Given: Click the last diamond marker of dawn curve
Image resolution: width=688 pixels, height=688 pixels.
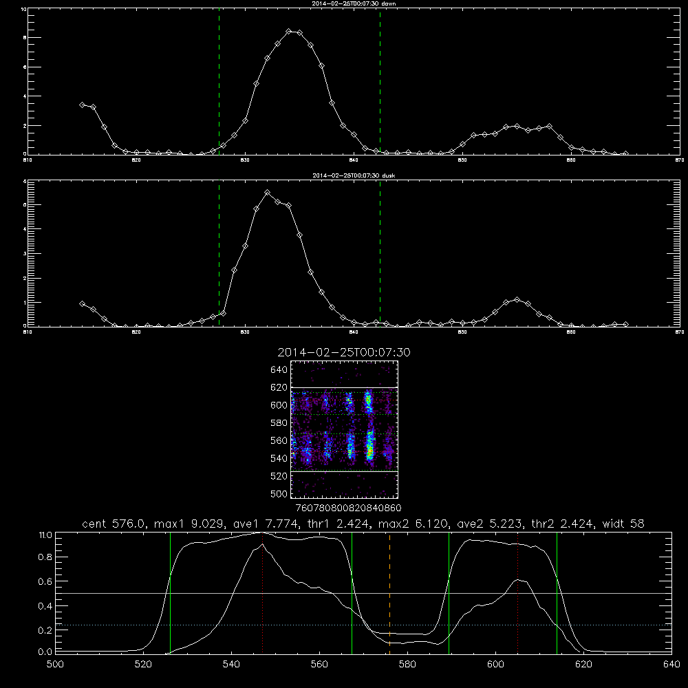Looking at the screenshot, I should point(625,153).
